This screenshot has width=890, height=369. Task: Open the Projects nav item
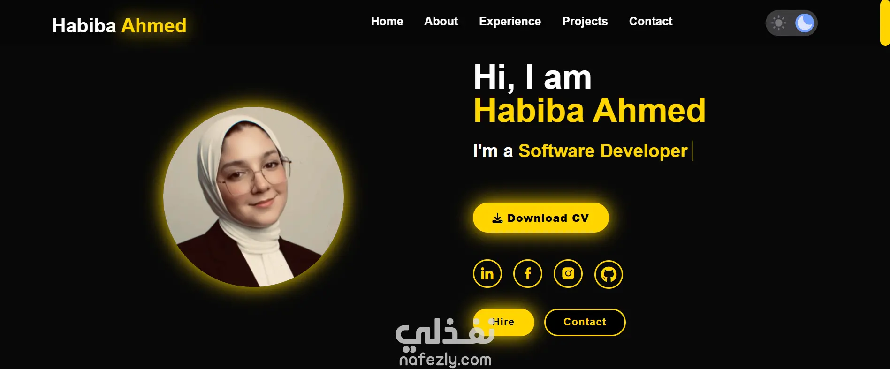click(585, 22)
